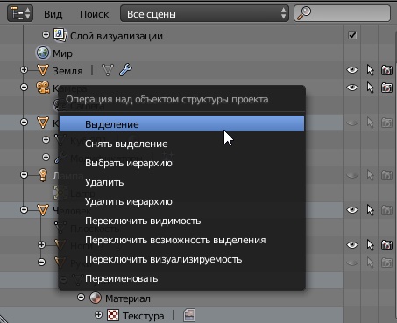Click the Мир world globe icon

[43, 53]
